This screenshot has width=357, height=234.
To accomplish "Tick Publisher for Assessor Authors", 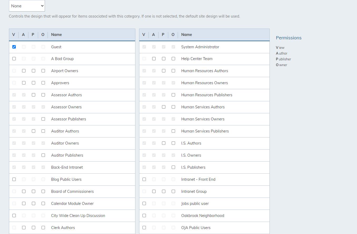I will (34, 95).
